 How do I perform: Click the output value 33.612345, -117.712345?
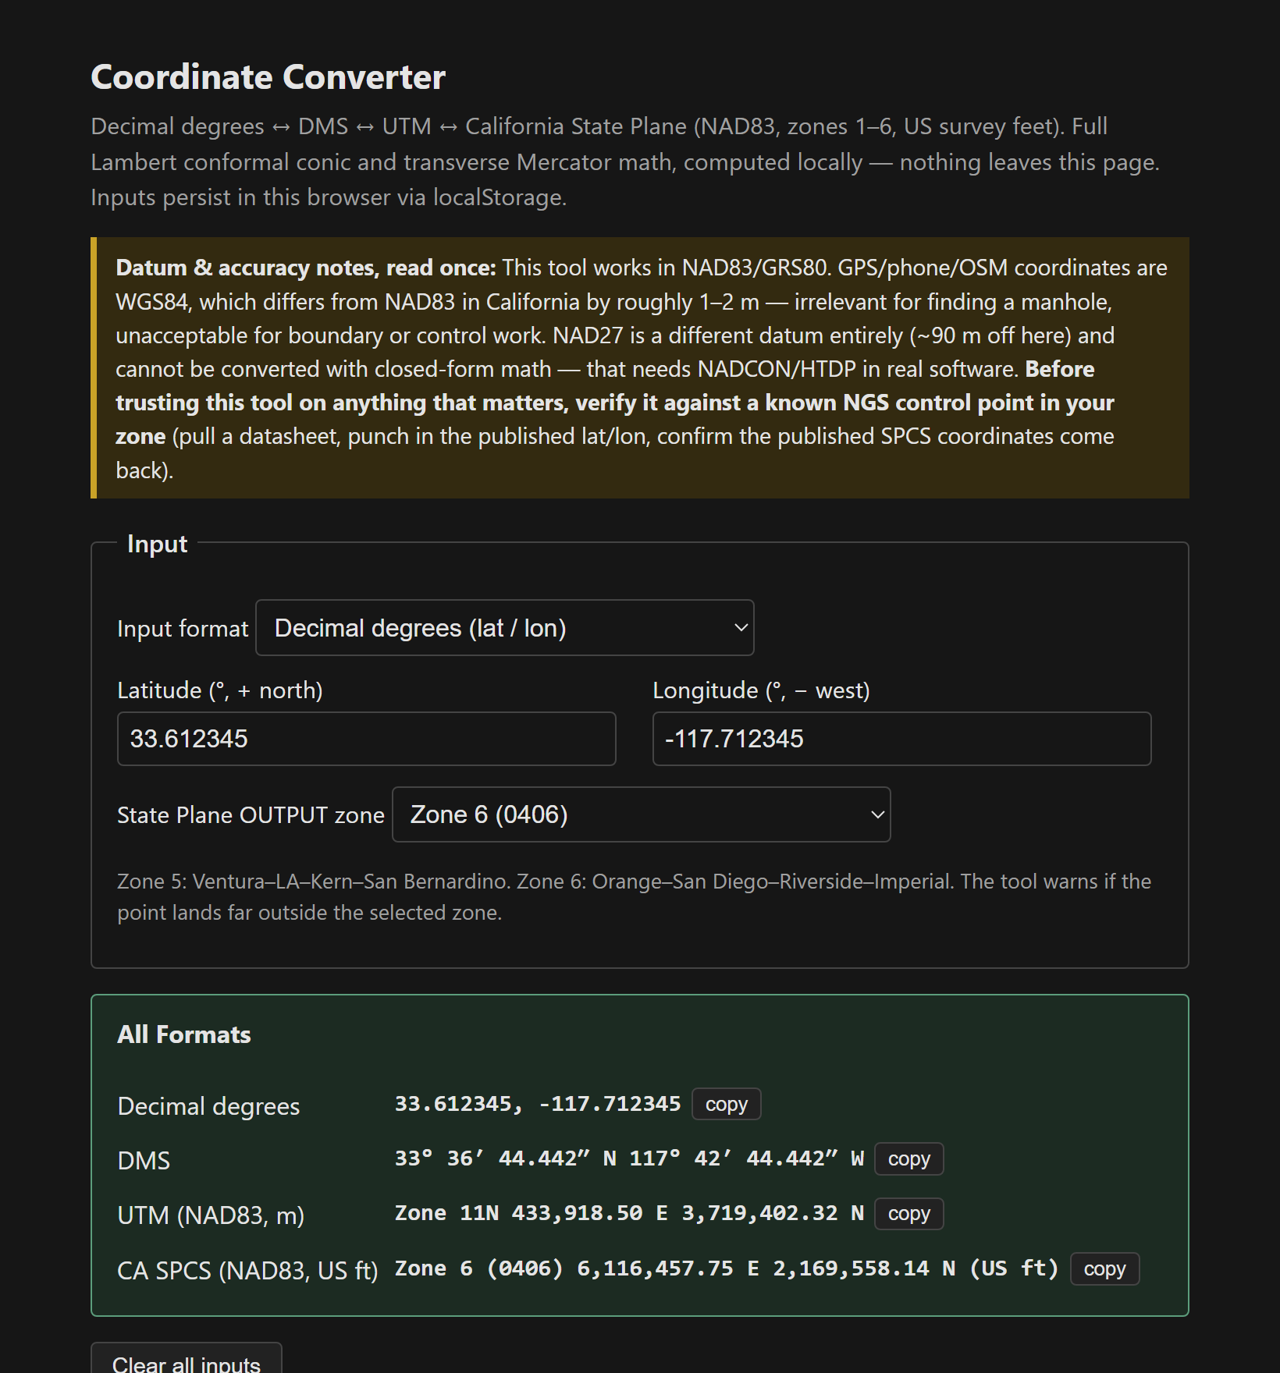click(538, 1104)
